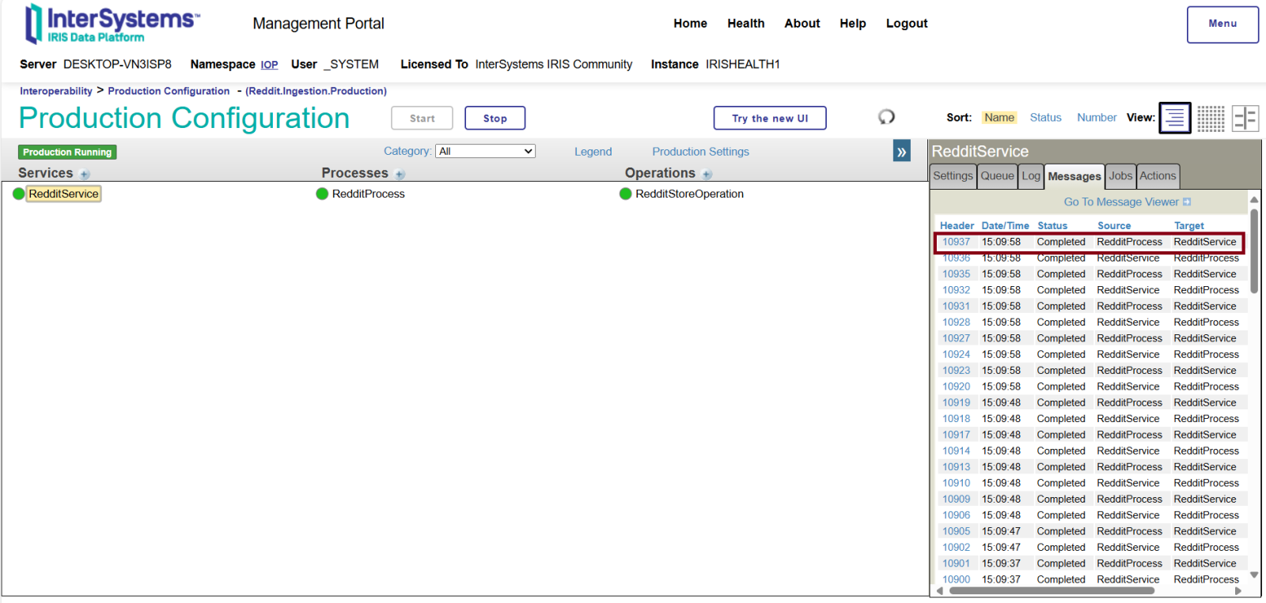
Task: Click the horizontal scrollbar in messages list
Action: [1086, 590]
